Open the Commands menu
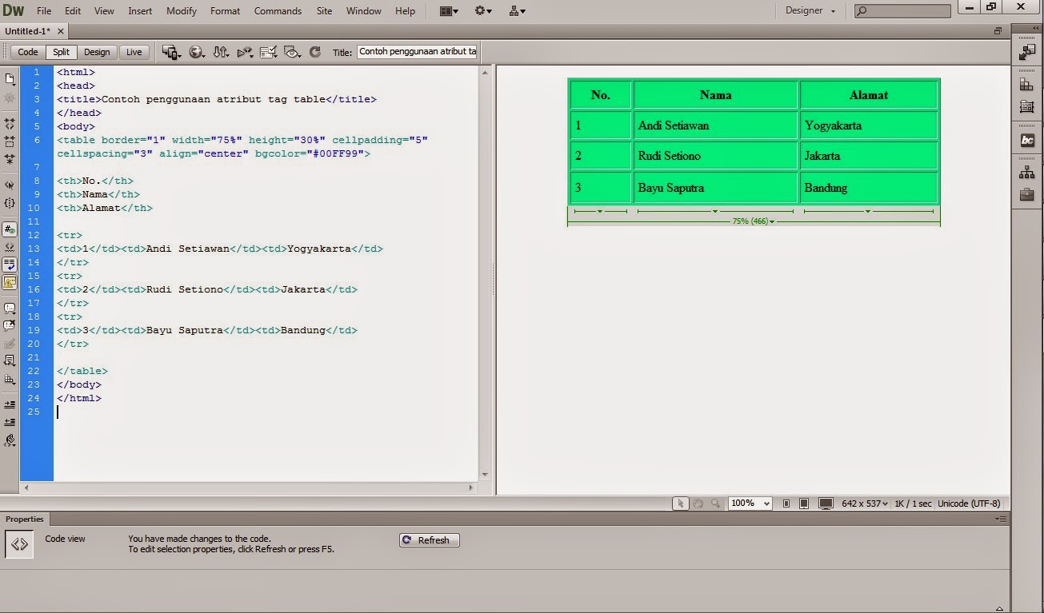This screenshot has height=613, width=1044. pyautogui.click(x=278, y=11)
